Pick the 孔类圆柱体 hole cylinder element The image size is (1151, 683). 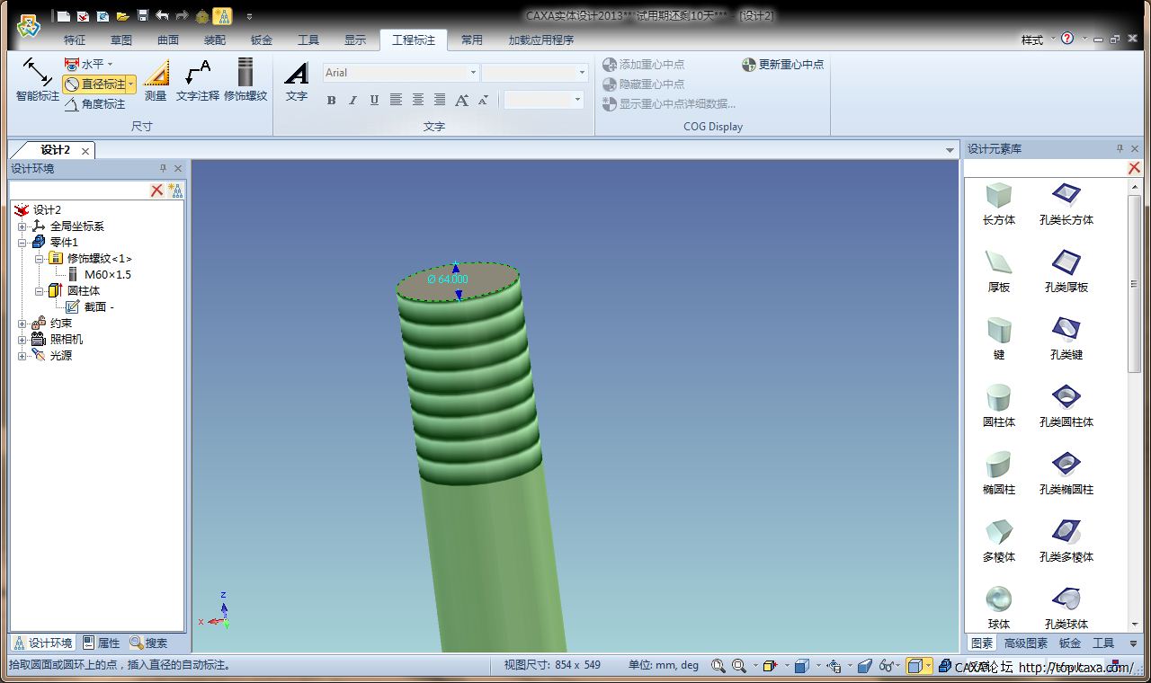(x=1066, y=406)
